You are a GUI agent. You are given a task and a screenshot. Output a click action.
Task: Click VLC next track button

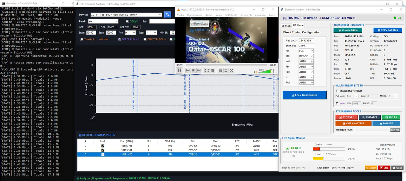tap(199, 70)
